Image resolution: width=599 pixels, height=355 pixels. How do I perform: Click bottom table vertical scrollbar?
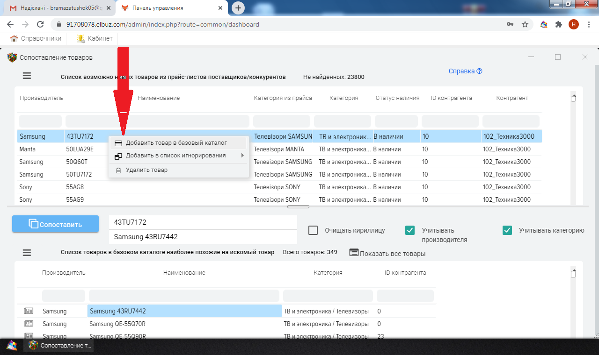pos(573,274)
